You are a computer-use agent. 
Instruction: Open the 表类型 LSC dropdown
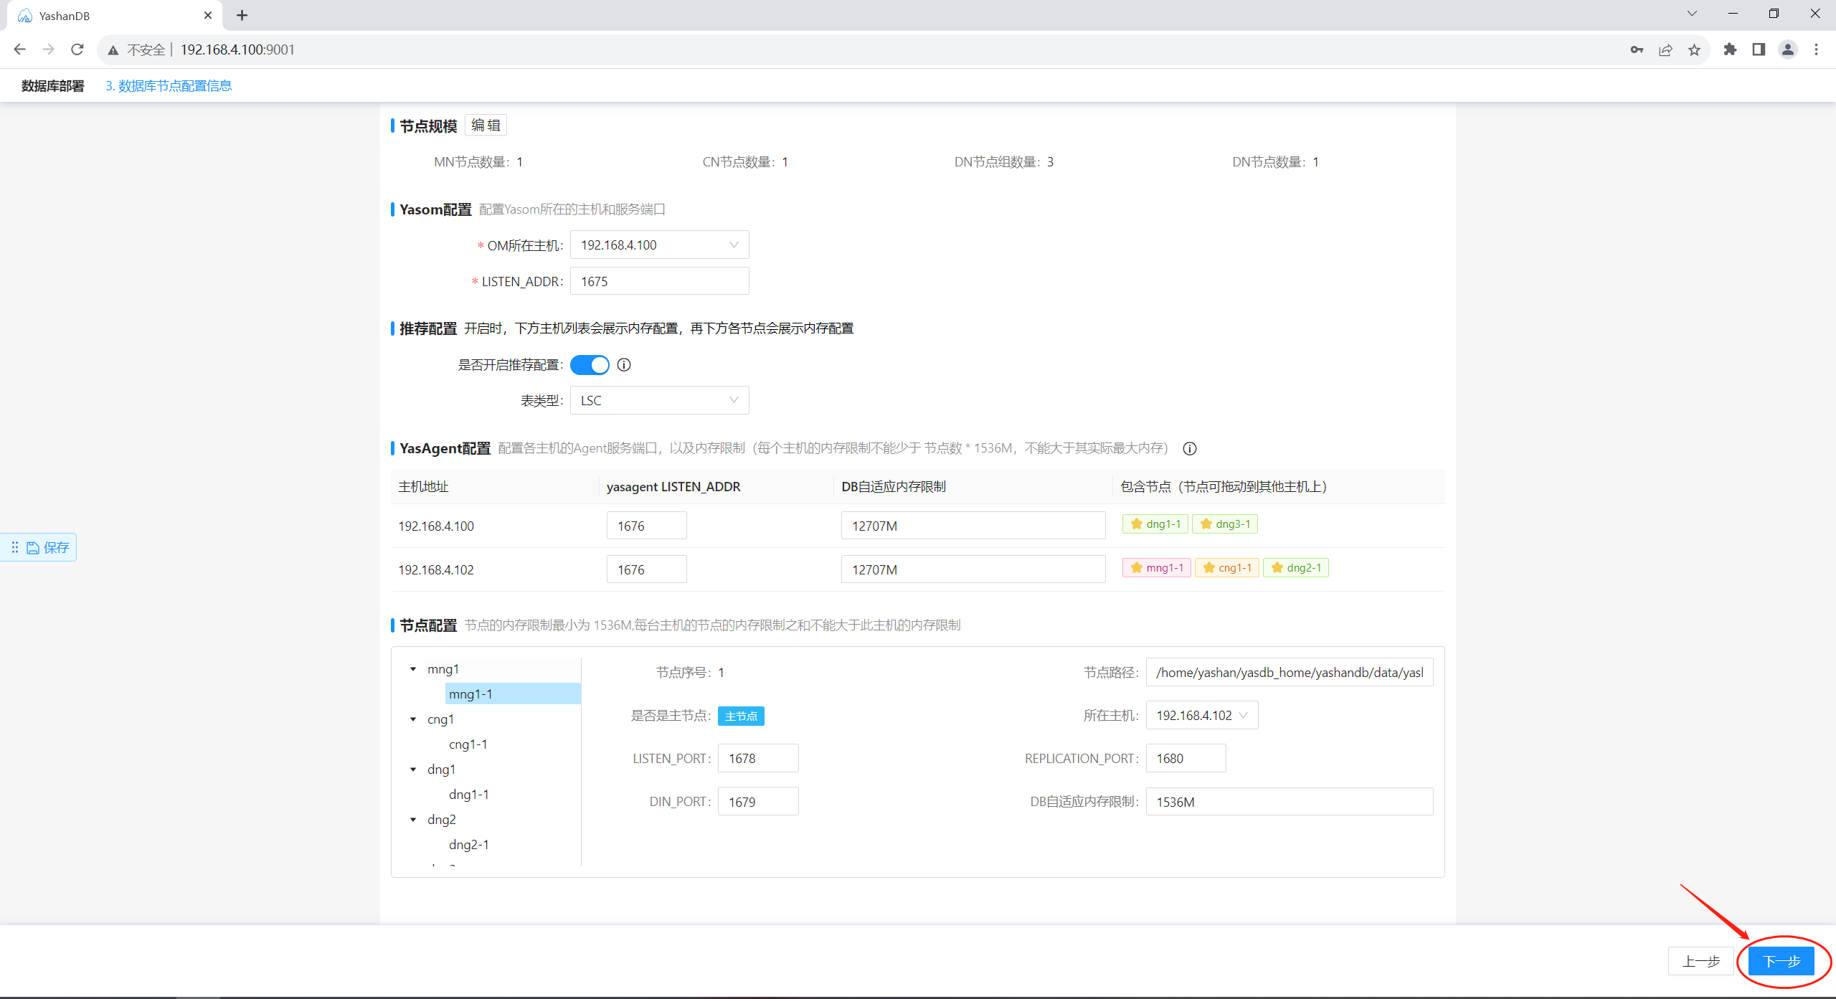click(x=659, y=401)
